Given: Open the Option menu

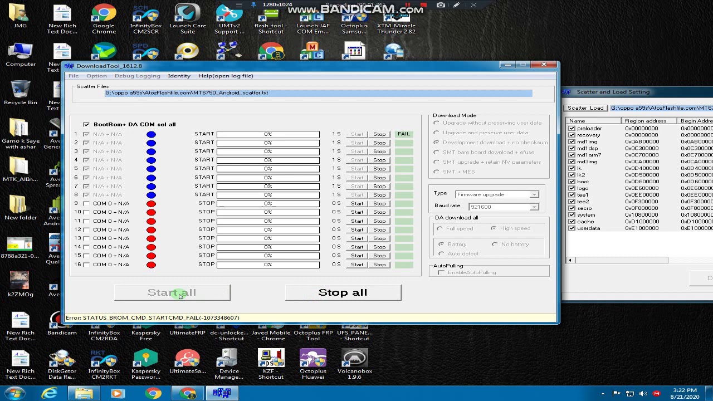Looking at the screenshot, I should click(96, 76).
